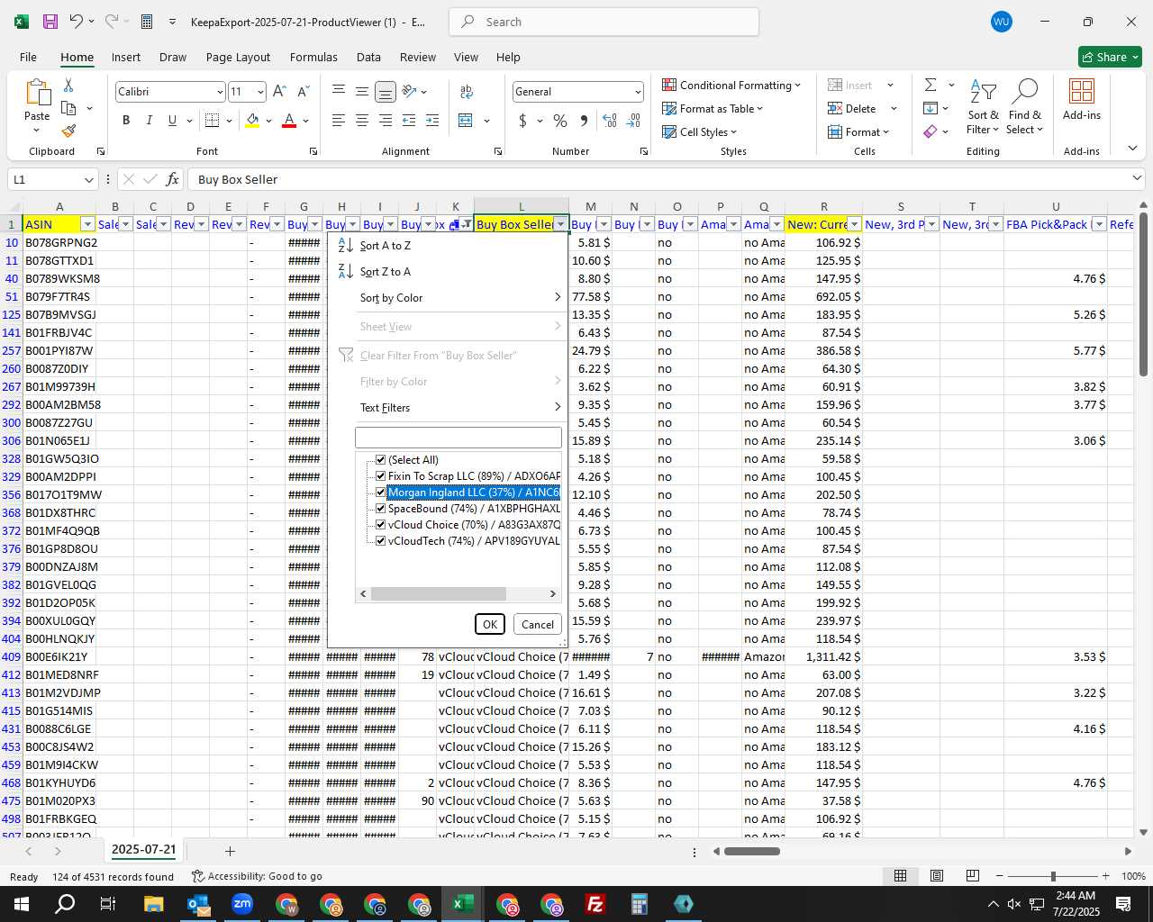Click the AutoSum sigma icon
The image size is (1153, 922).
(x=931, y=85)
